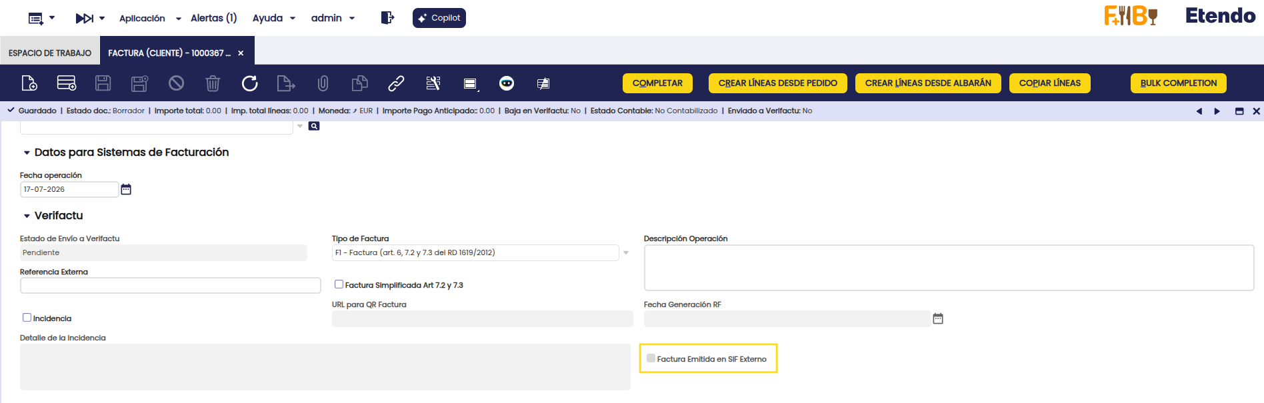Viewport: 1264px width, 403px height.
Task: Create a new record in form
Action: pos(29,83)
